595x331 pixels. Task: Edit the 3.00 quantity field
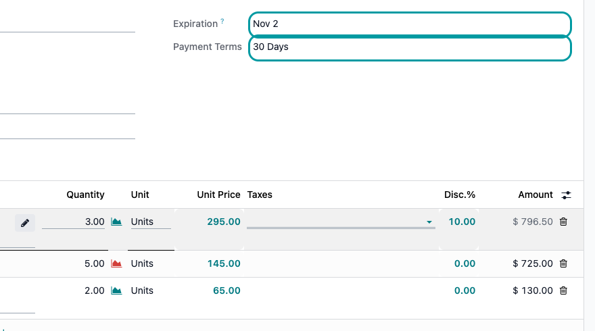(x=73, y=222)
